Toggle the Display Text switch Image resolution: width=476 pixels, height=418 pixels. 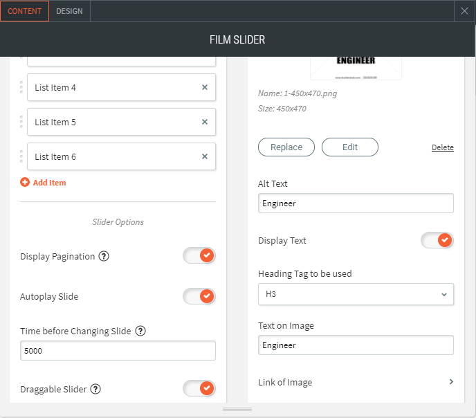point(437,240)
